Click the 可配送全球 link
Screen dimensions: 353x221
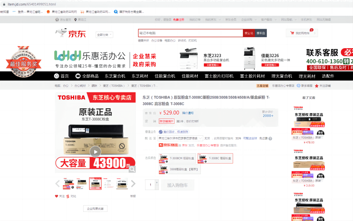point(250,138)
